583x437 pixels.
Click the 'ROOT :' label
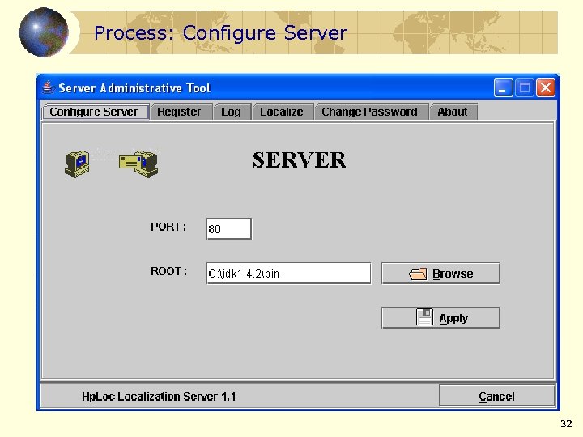coord(168,271)
